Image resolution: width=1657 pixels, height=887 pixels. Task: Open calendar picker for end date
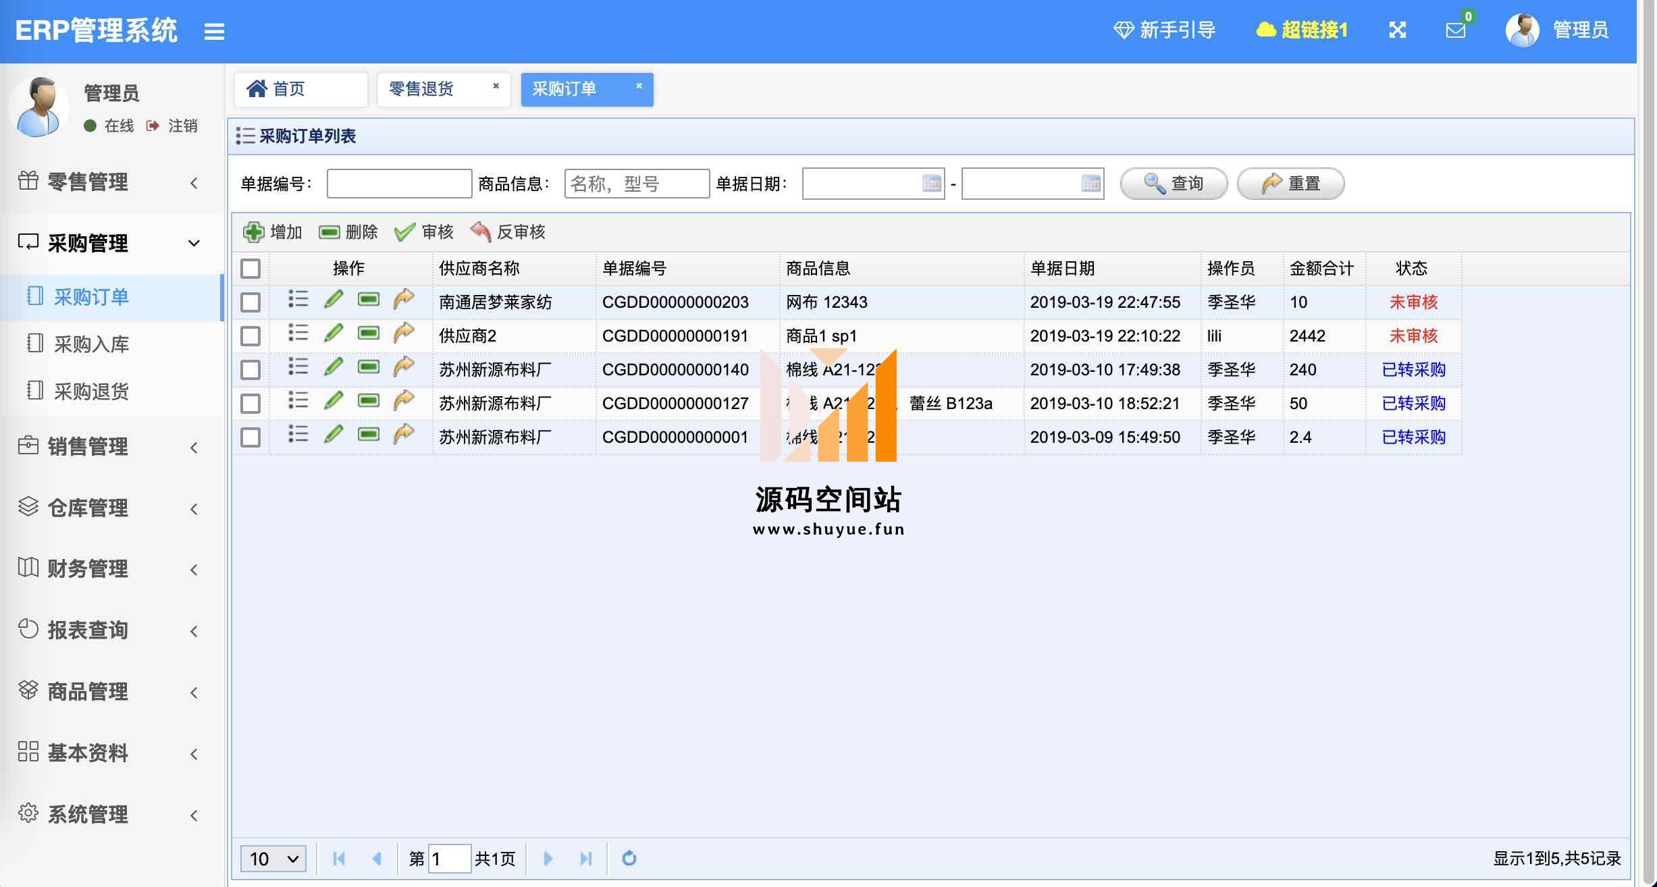pos(1091,184)
